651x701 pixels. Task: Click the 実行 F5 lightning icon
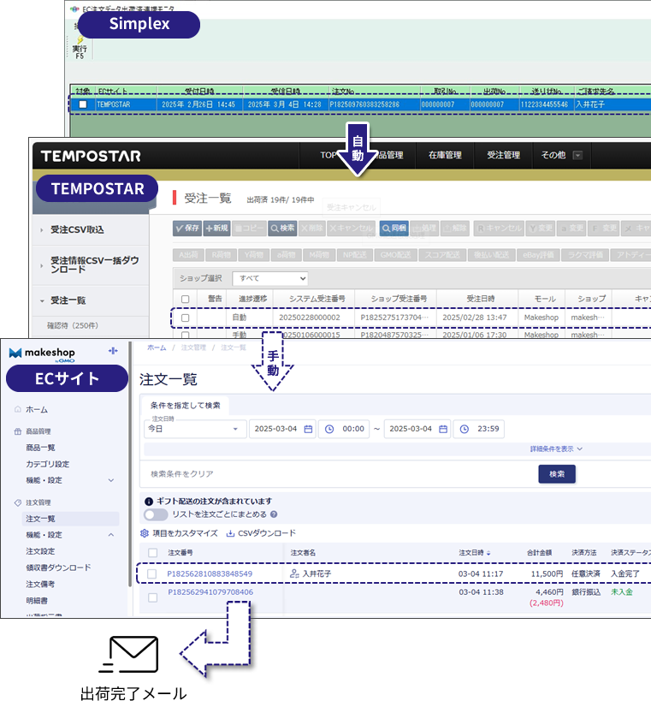click(x=80, y=40)
